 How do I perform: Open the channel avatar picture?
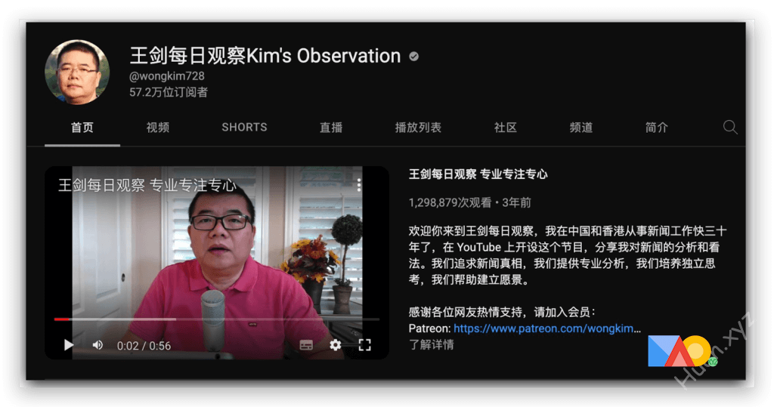(77, 72)
